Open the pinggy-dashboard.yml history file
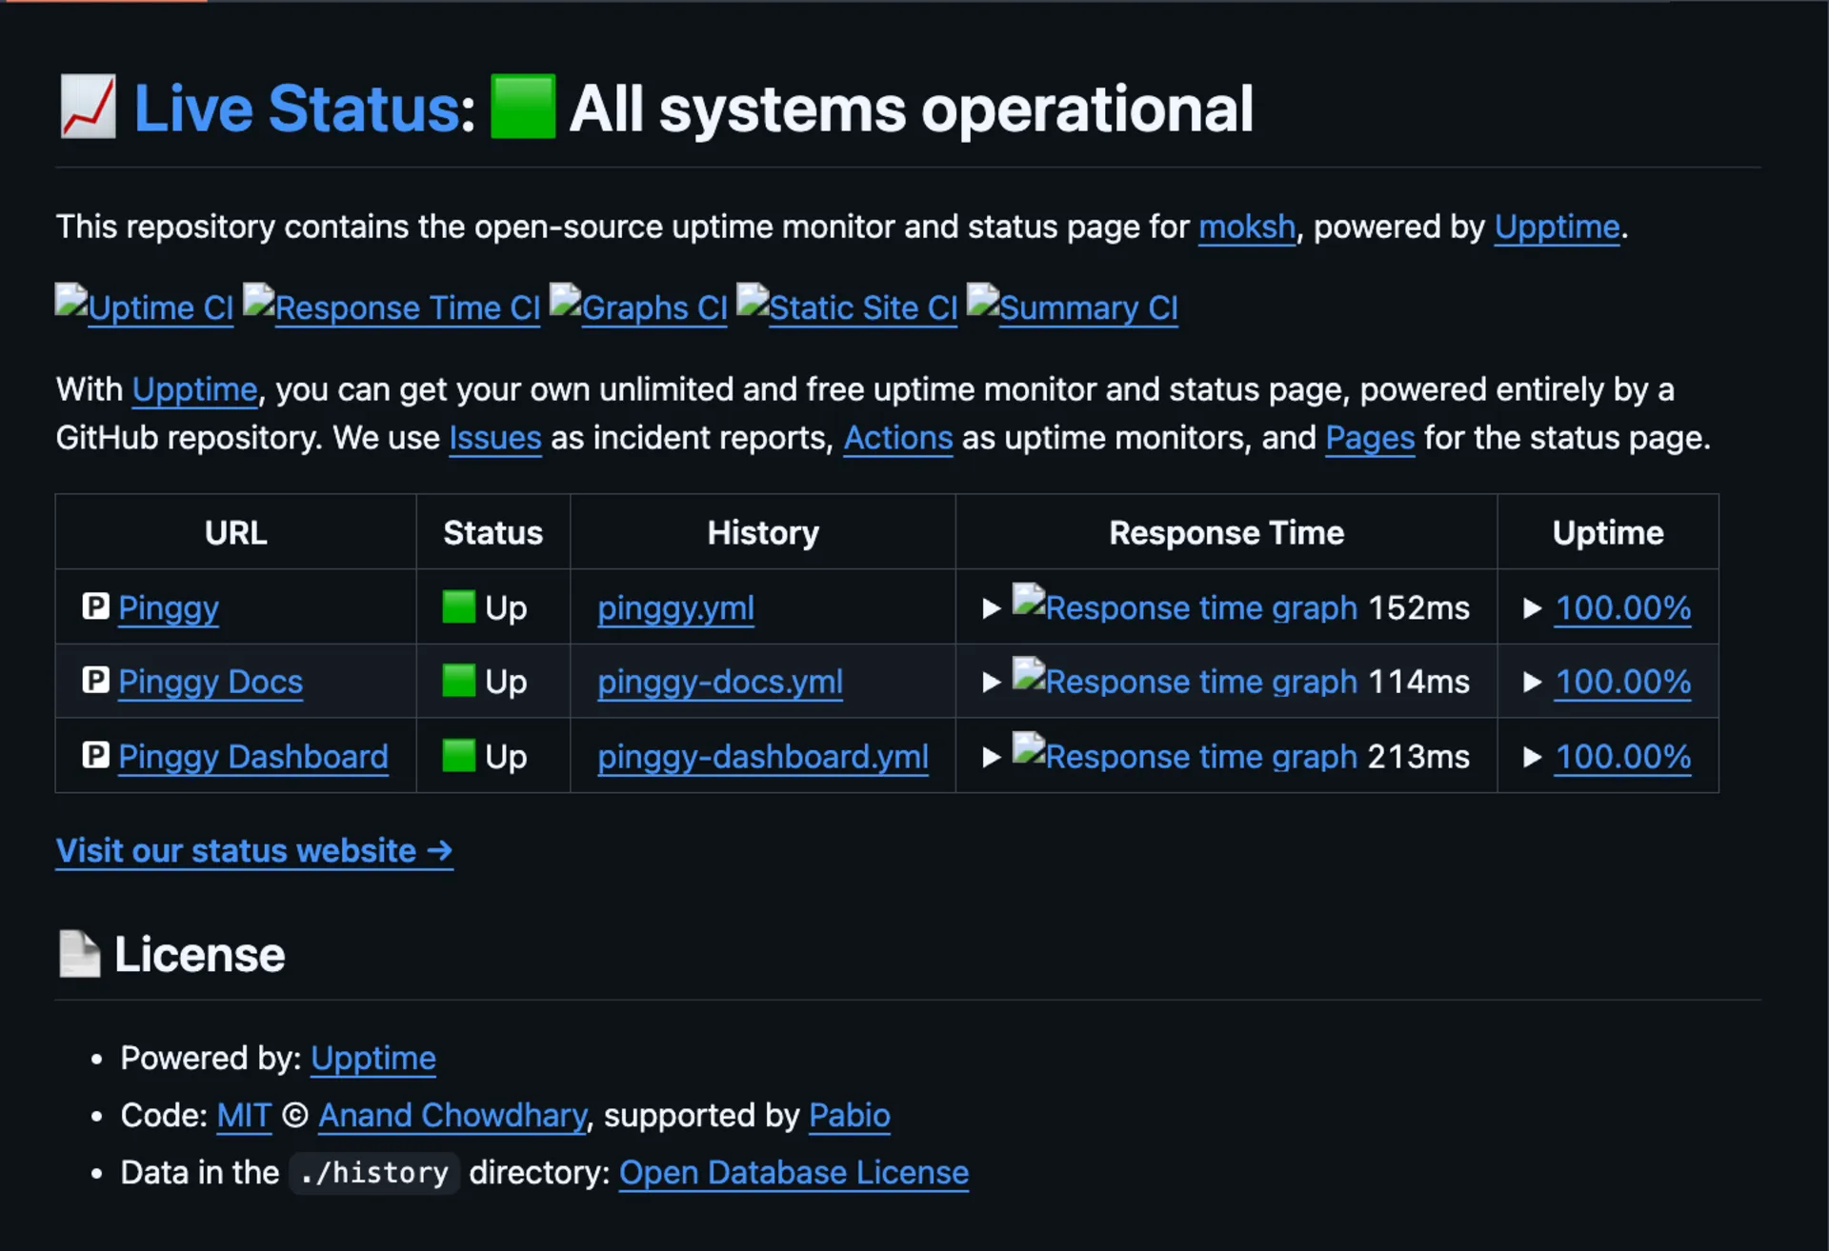This screenshot has height=1251, width=1829. [762, 757]
